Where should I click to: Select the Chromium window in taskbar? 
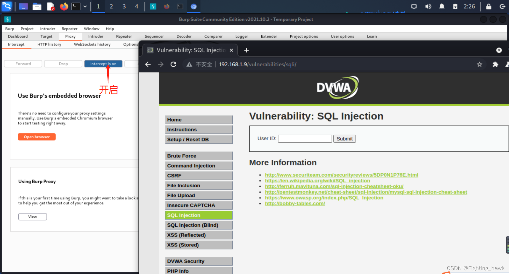point(193,7)
